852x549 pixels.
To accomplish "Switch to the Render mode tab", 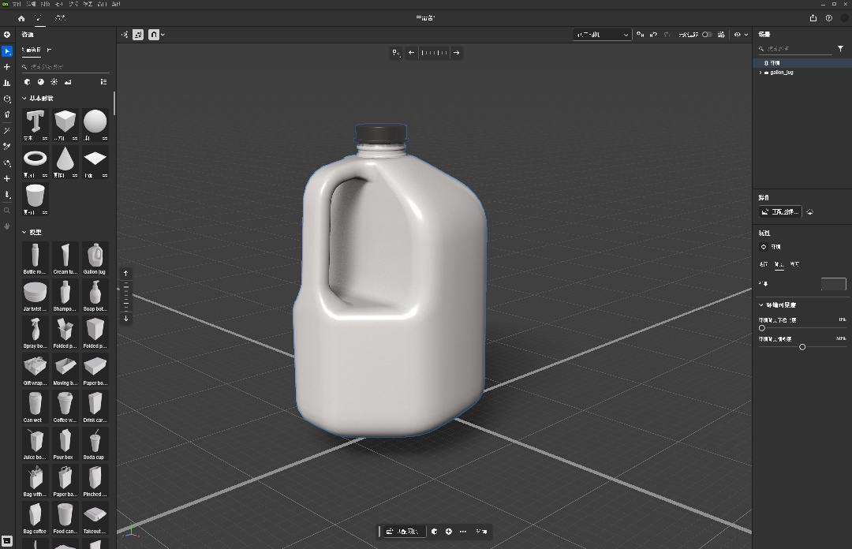I will click(60, 18).
